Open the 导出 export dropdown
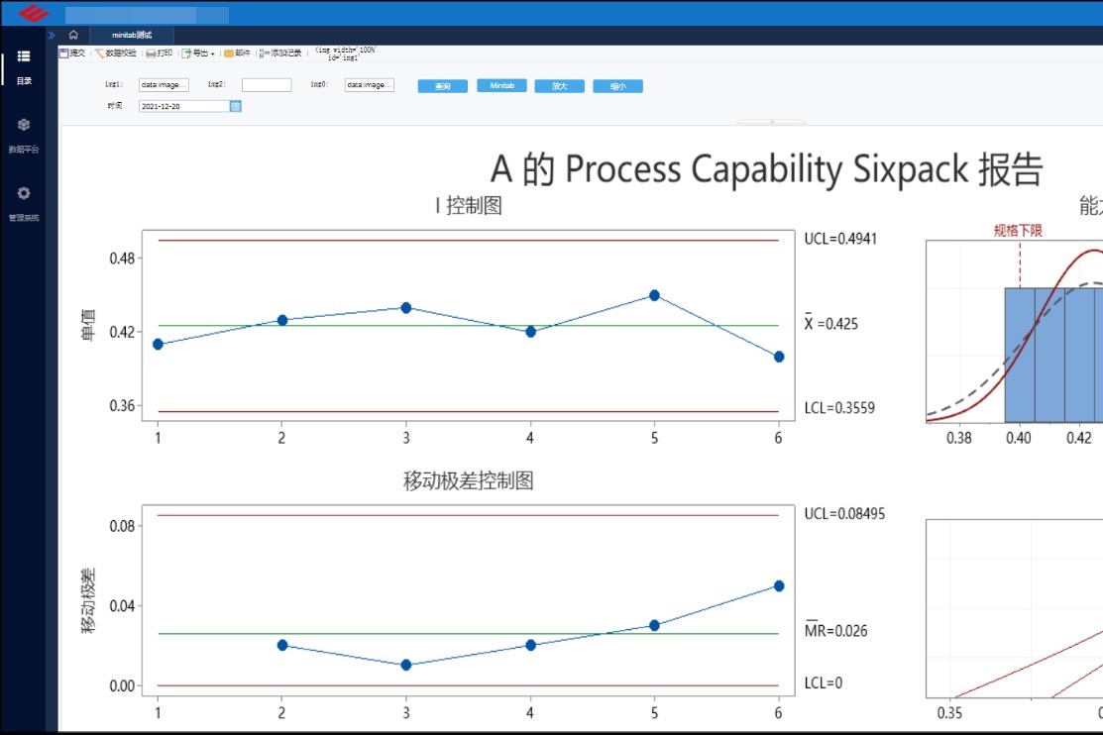 tap(198, 52)
